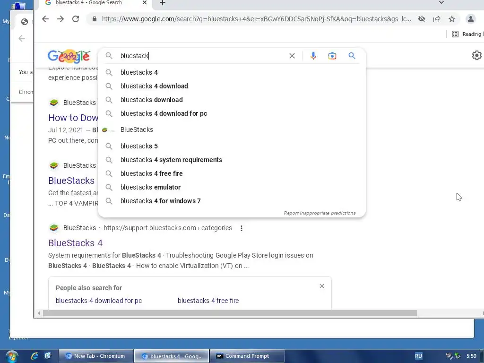The image size is (484, 363).
Task: Launch Internet Explorer from quick launch
Action: (x=34, y=356)
